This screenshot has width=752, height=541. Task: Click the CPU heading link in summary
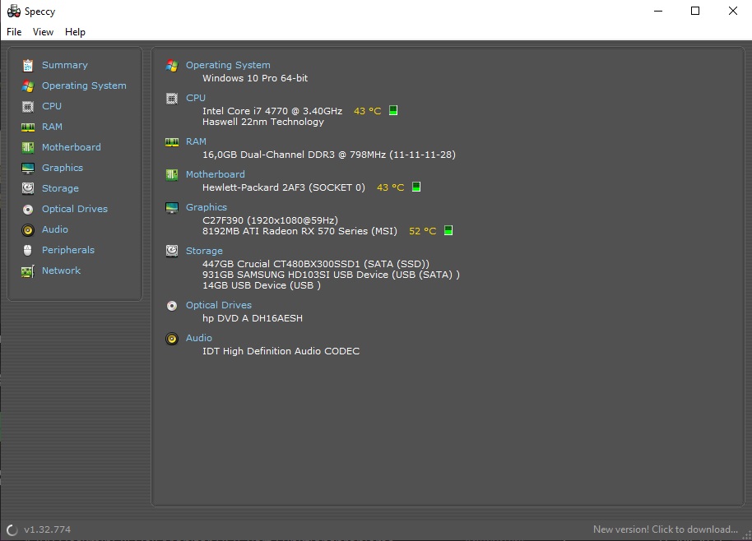[x=196, y=98]
